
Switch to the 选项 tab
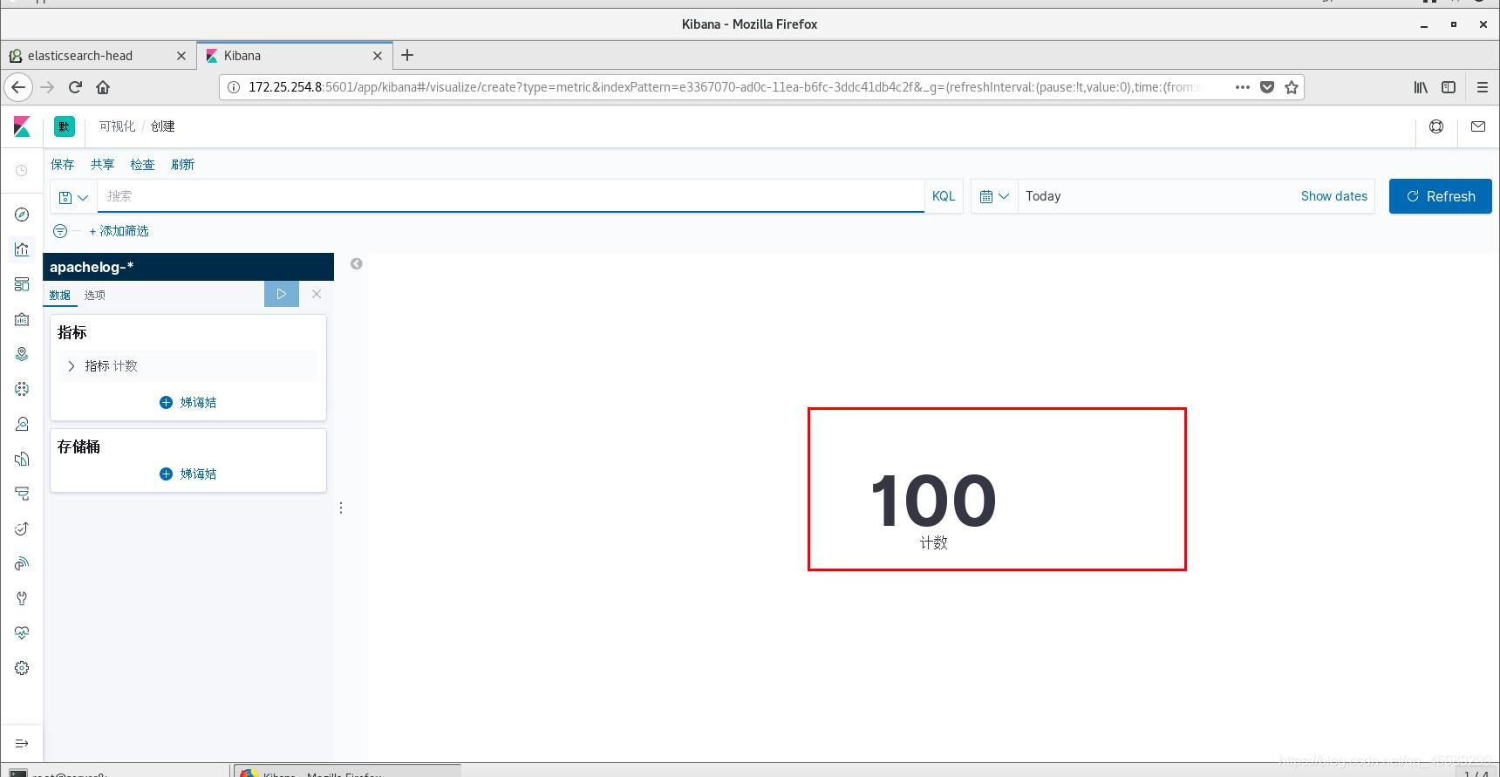(x=95, y=295)
